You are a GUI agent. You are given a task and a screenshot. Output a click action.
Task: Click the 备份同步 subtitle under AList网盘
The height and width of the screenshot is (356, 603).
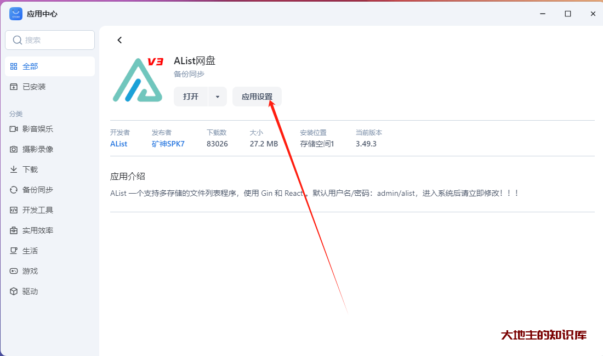click(189, 74)
